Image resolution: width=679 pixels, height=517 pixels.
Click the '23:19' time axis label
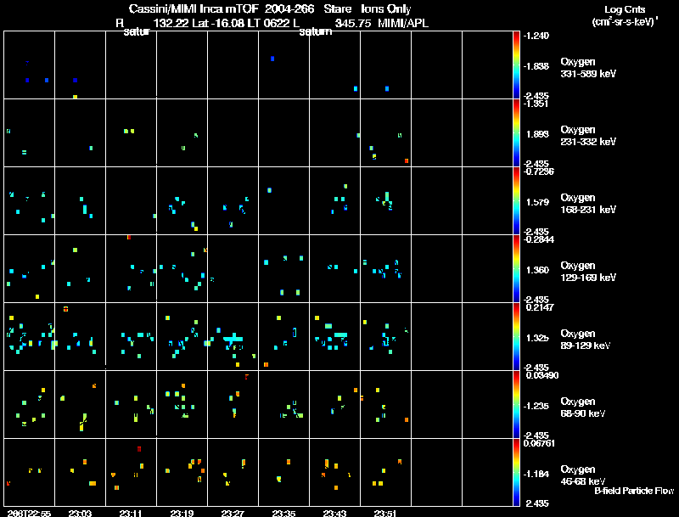point(182,513)
